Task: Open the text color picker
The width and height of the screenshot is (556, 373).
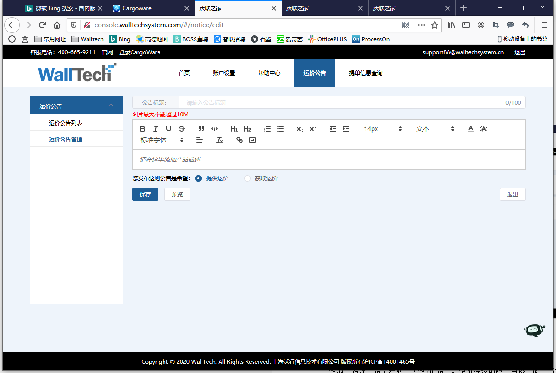Action: coord(471,129)
